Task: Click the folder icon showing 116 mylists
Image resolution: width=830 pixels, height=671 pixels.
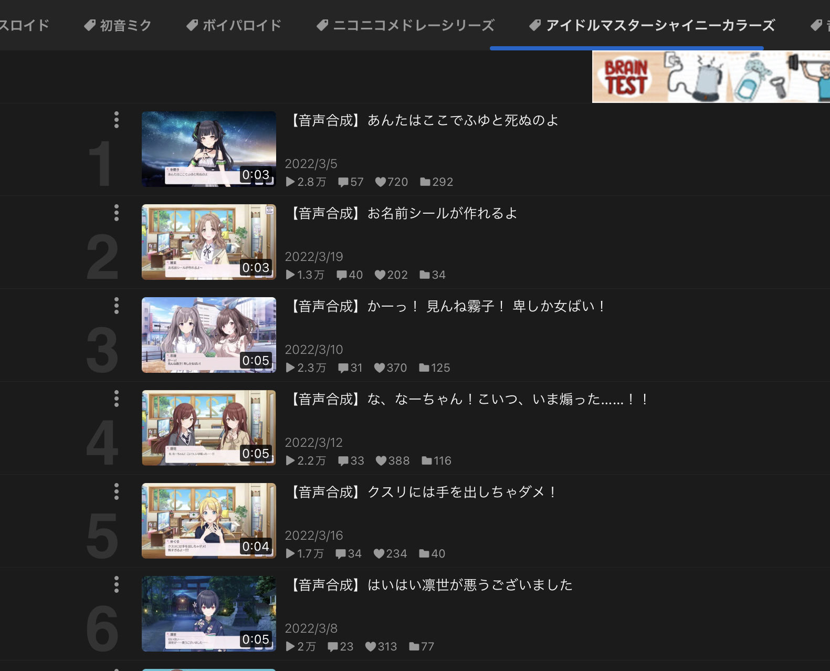Action: [427, 460]
